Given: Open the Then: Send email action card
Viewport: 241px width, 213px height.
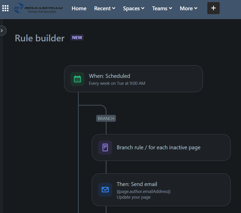Looking at the screenshot, I should (161, 190).
